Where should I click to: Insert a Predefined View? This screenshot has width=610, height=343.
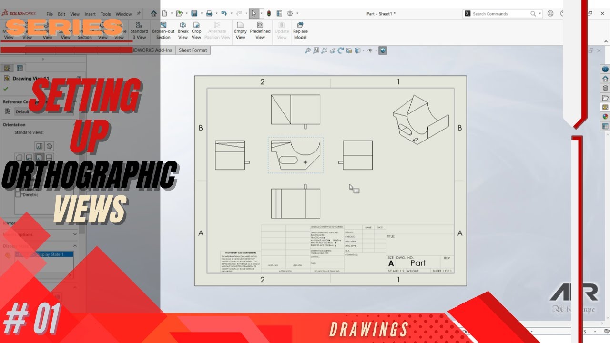pos(260,30)
